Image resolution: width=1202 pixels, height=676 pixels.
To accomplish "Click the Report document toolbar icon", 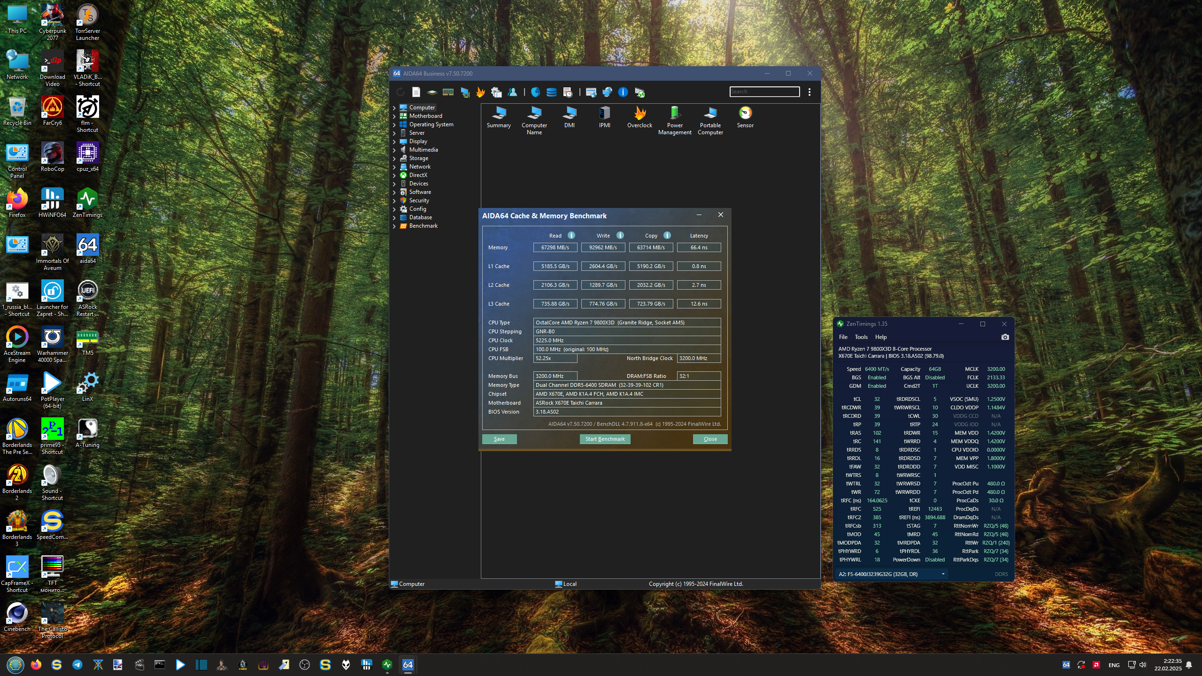I will [416, 92].
